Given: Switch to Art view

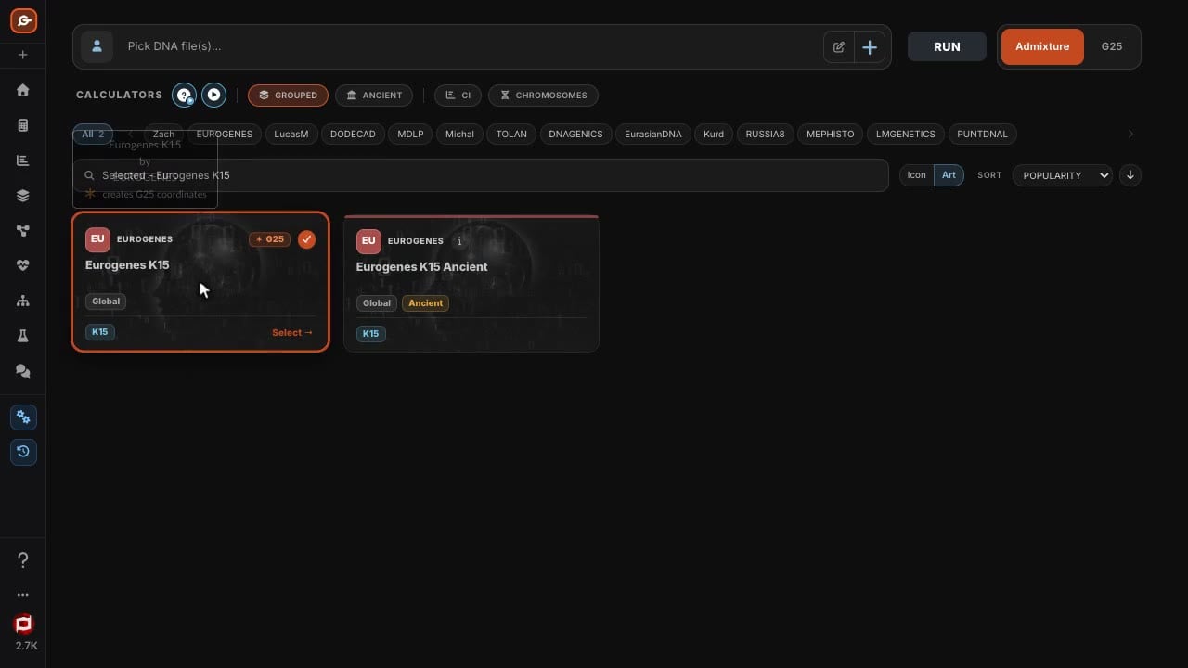Looking at the screenshot, I should pyautogui.click(x=949, y=175).
